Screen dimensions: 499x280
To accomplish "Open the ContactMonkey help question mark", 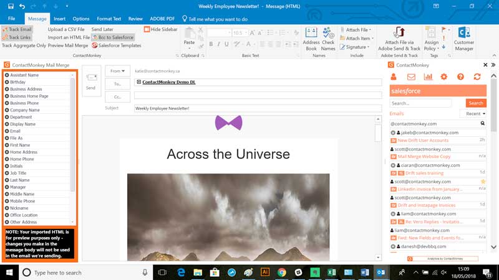I will coord(460,77).
